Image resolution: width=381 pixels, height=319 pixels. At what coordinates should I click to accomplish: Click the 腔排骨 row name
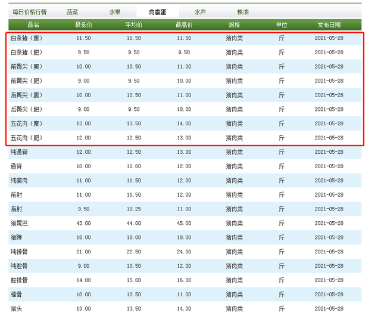click(19, 280)
